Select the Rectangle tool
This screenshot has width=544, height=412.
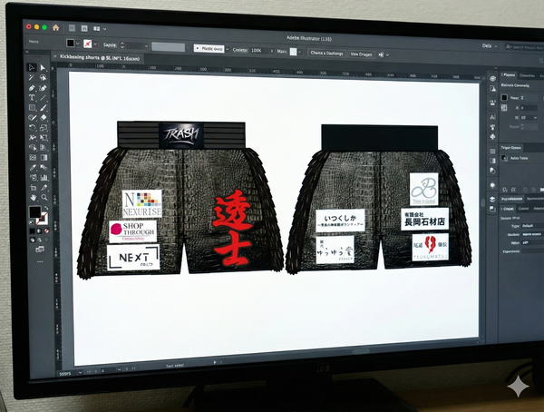(x=32, y=107)
